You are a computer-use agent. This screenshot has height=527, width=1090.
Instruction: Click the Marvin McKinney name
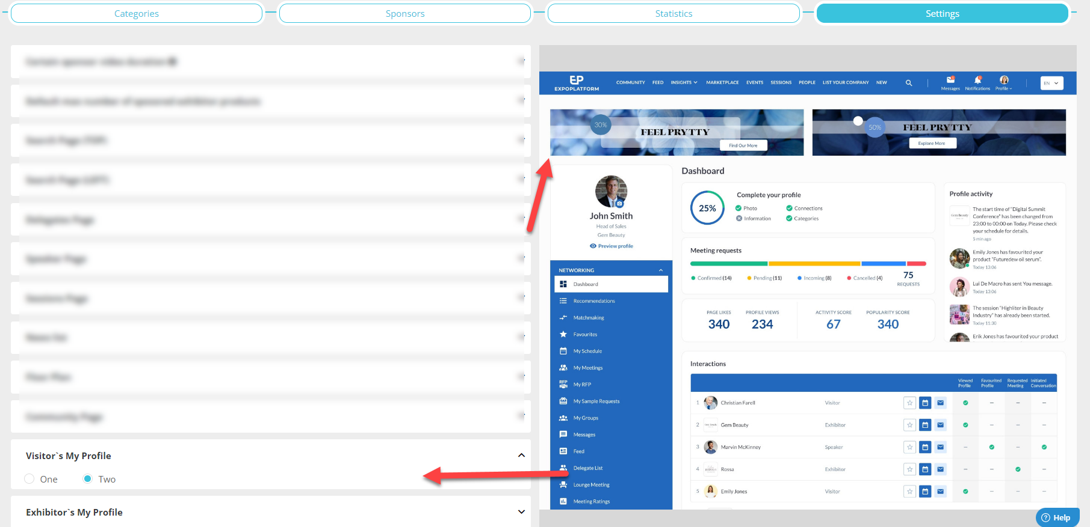coord(741,447)
